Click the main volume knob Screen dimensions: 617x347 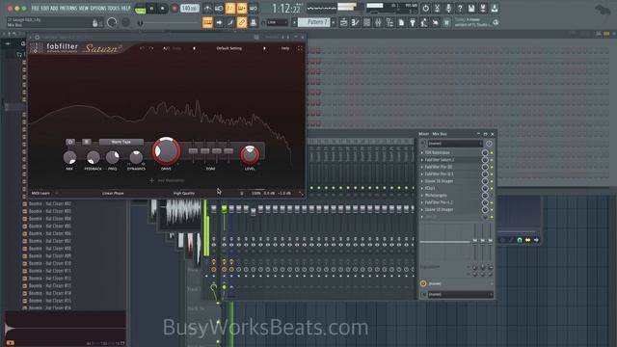pos(112,23)
